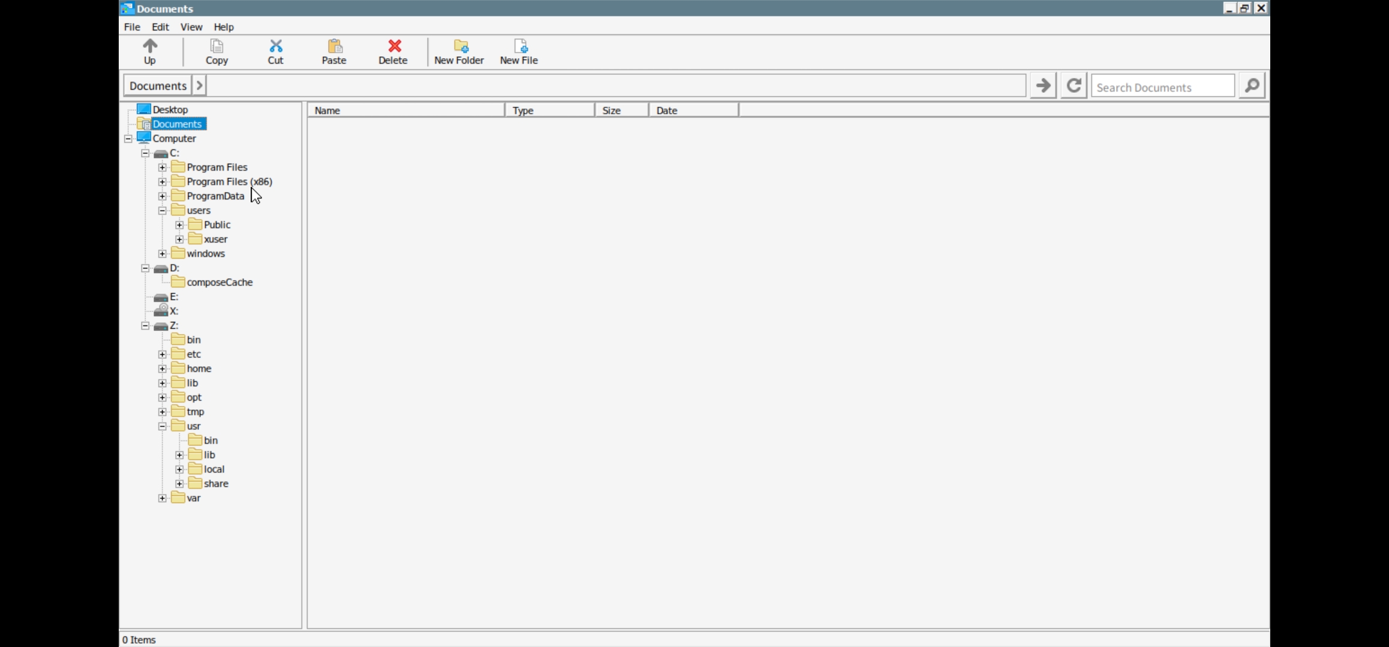Sort by the Name column header
Viewport: 1389px width, 647px height.
click(x=406, y=110)
